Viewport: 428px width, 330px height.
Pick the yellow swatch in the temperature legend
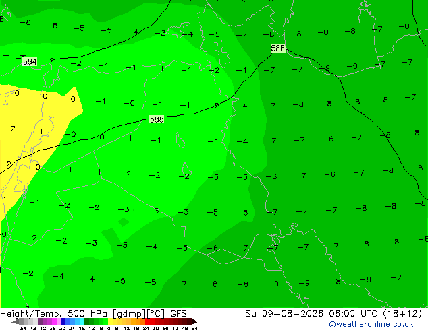click(110, 321)
